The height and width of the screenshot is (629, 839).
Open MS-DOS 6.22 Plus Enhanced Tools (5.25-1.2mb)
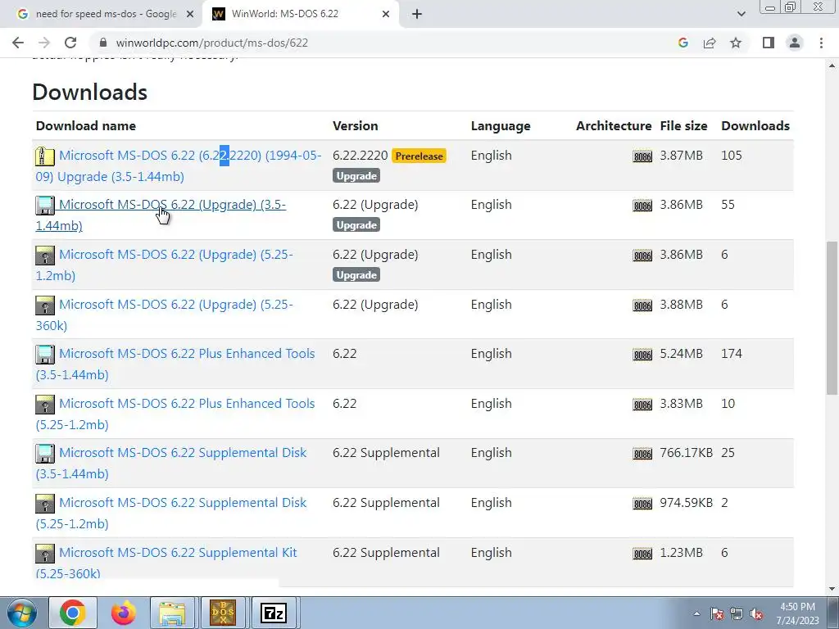click(x=175, y=414)
